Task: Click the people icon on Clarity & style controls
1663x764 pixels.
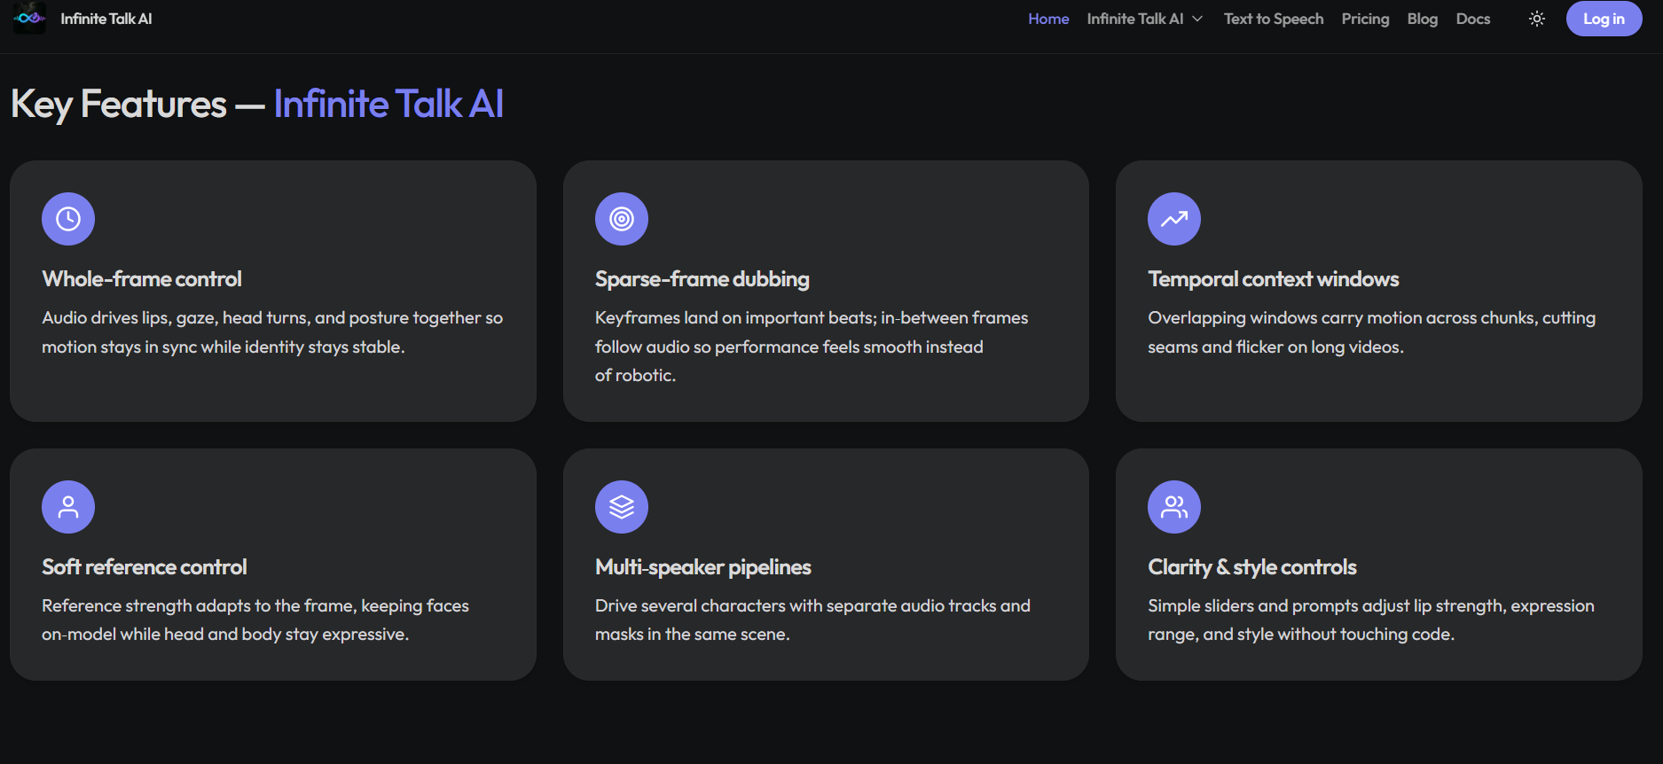Action: point(1173,506)
